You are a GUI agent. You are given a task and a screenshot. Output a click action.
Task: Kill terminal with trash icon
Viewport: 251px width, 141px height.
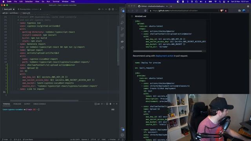pyautogui.click(x=110, y=104)
